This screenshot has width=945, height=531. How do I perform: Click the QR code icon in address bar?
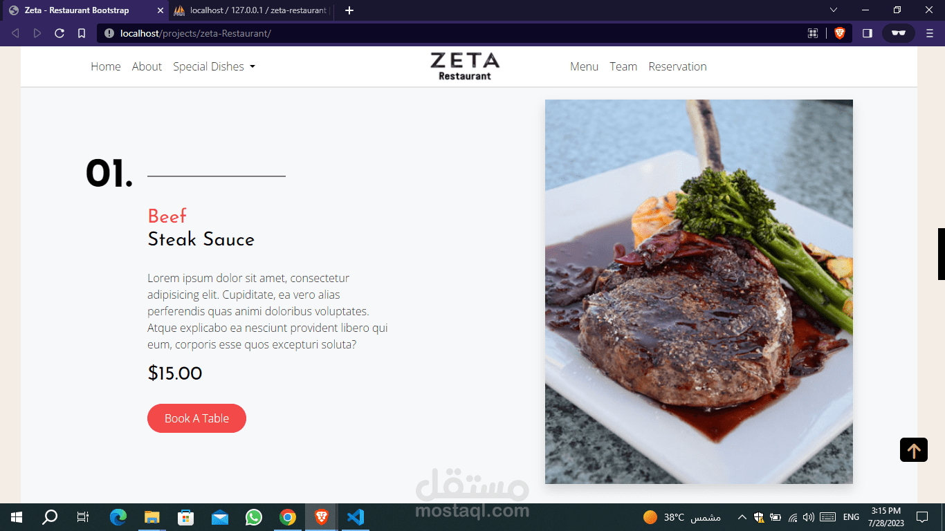tap(813, 33)
